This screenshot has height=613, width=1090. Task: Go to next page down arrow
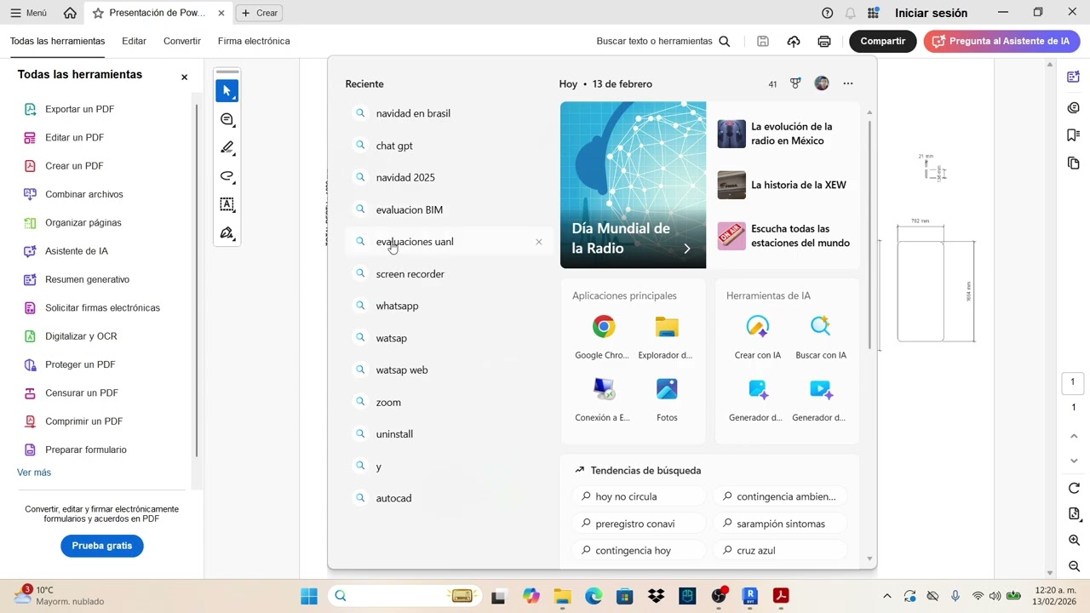(x=1074, y=461)
